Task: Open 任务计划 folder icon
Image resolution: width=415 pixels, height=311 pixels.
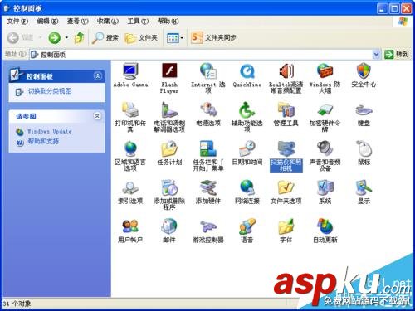Action: click(x=169, y=148)
